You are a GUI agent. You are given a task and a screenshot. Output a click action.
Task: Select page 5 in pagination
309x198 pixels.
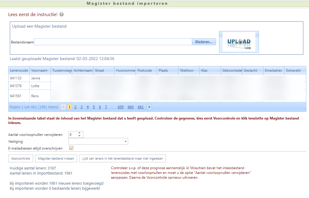click(x=94, y=107)
